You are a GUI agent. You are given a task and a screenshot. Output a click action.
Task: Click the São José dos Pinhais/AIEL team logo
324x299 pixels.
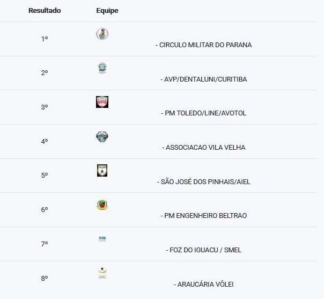click(x=102, y=170)
